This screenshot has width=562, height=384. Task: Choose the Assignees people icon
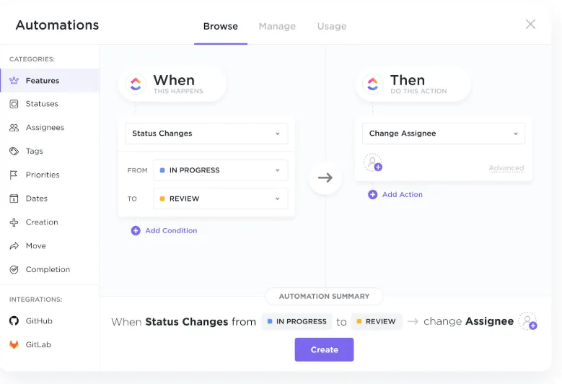[14, 128]
